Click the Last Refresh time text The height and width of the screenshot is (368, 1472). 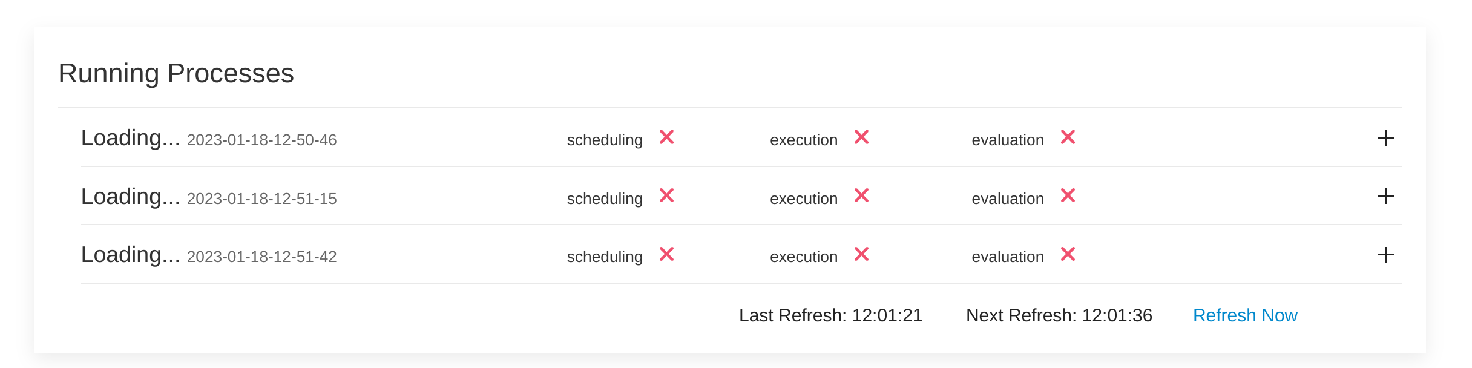[x=830, y=315]
